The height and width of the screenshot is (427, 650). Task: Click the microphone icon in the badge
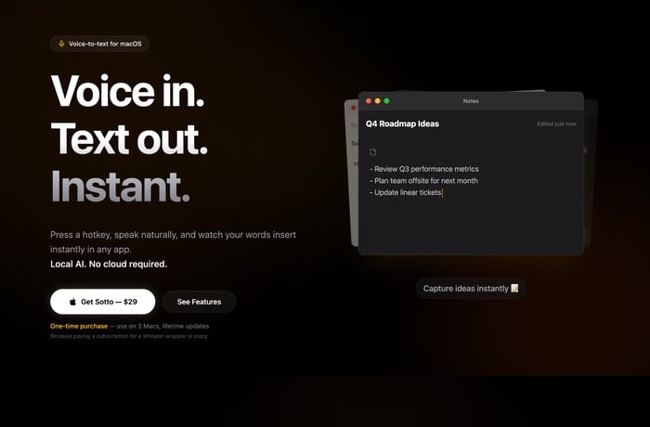61,44
